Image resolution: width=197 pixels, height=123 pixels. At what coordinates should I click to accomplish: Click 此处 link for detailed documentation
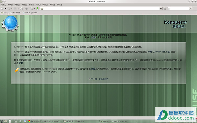coord(21,63)
